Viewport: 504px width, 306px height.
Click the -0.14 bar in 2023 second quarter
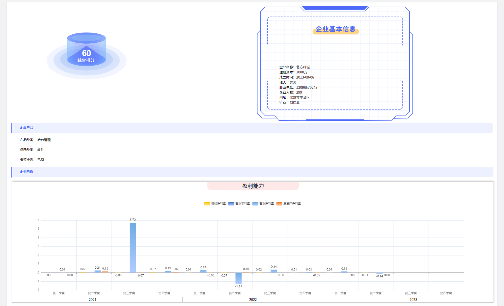click(x=380, y=273)
